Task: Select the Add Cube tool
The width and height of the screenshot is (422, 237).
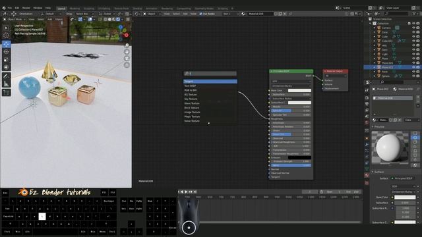Action: pos(6,93)
